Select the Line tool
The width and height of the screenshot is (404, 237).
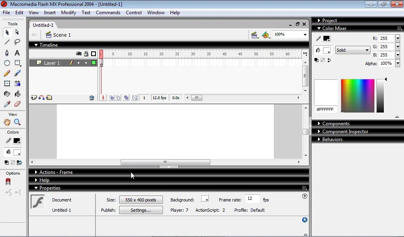click(7, 42)
